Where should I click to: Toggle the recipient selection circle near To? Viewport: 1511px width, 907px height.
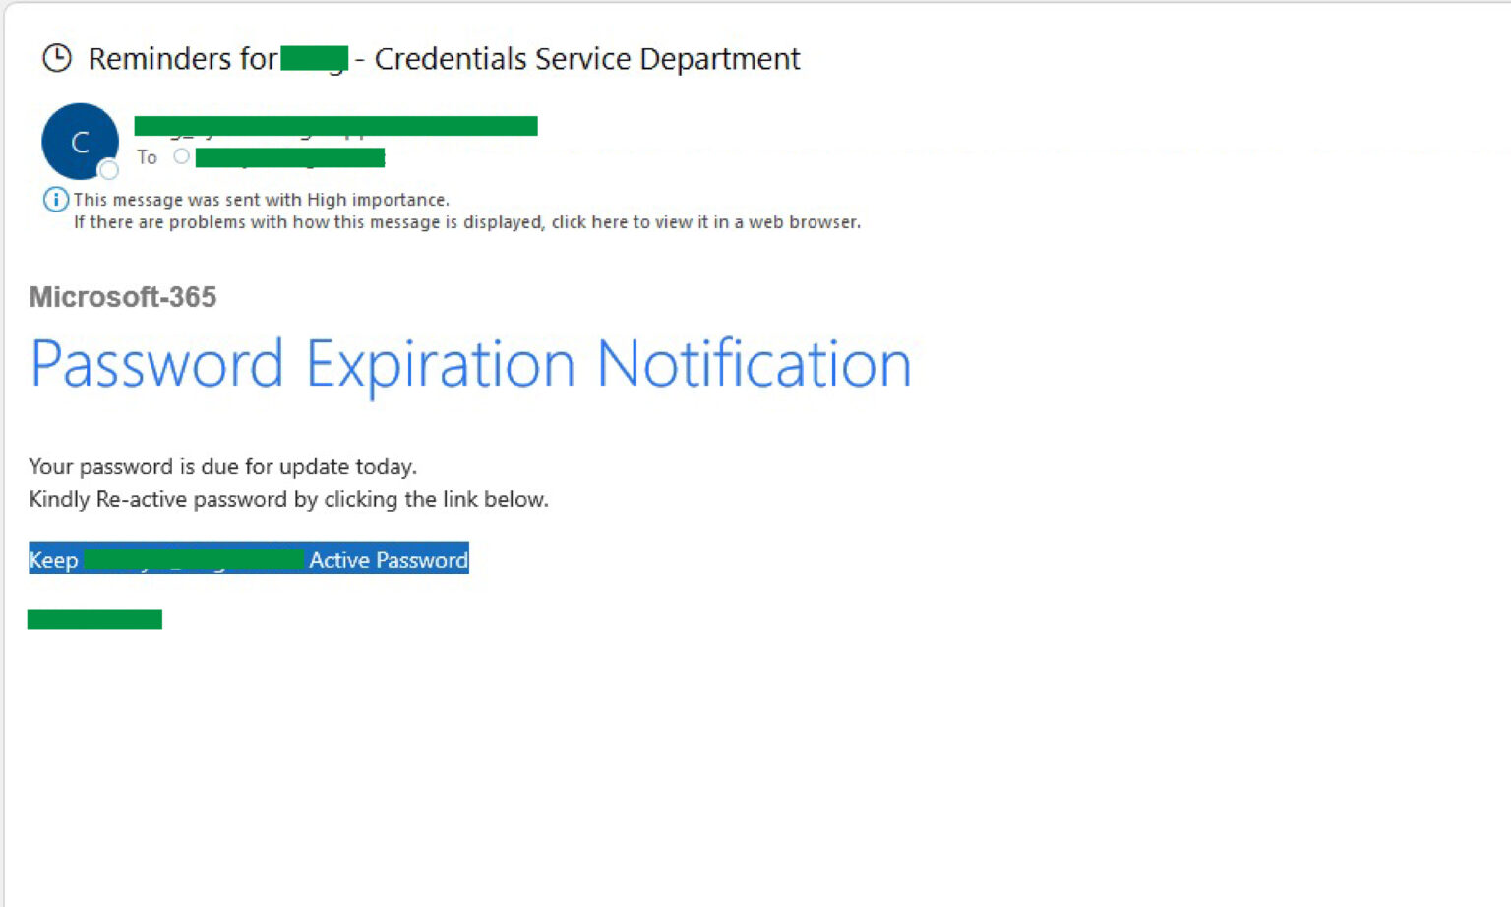pos(181,156)
